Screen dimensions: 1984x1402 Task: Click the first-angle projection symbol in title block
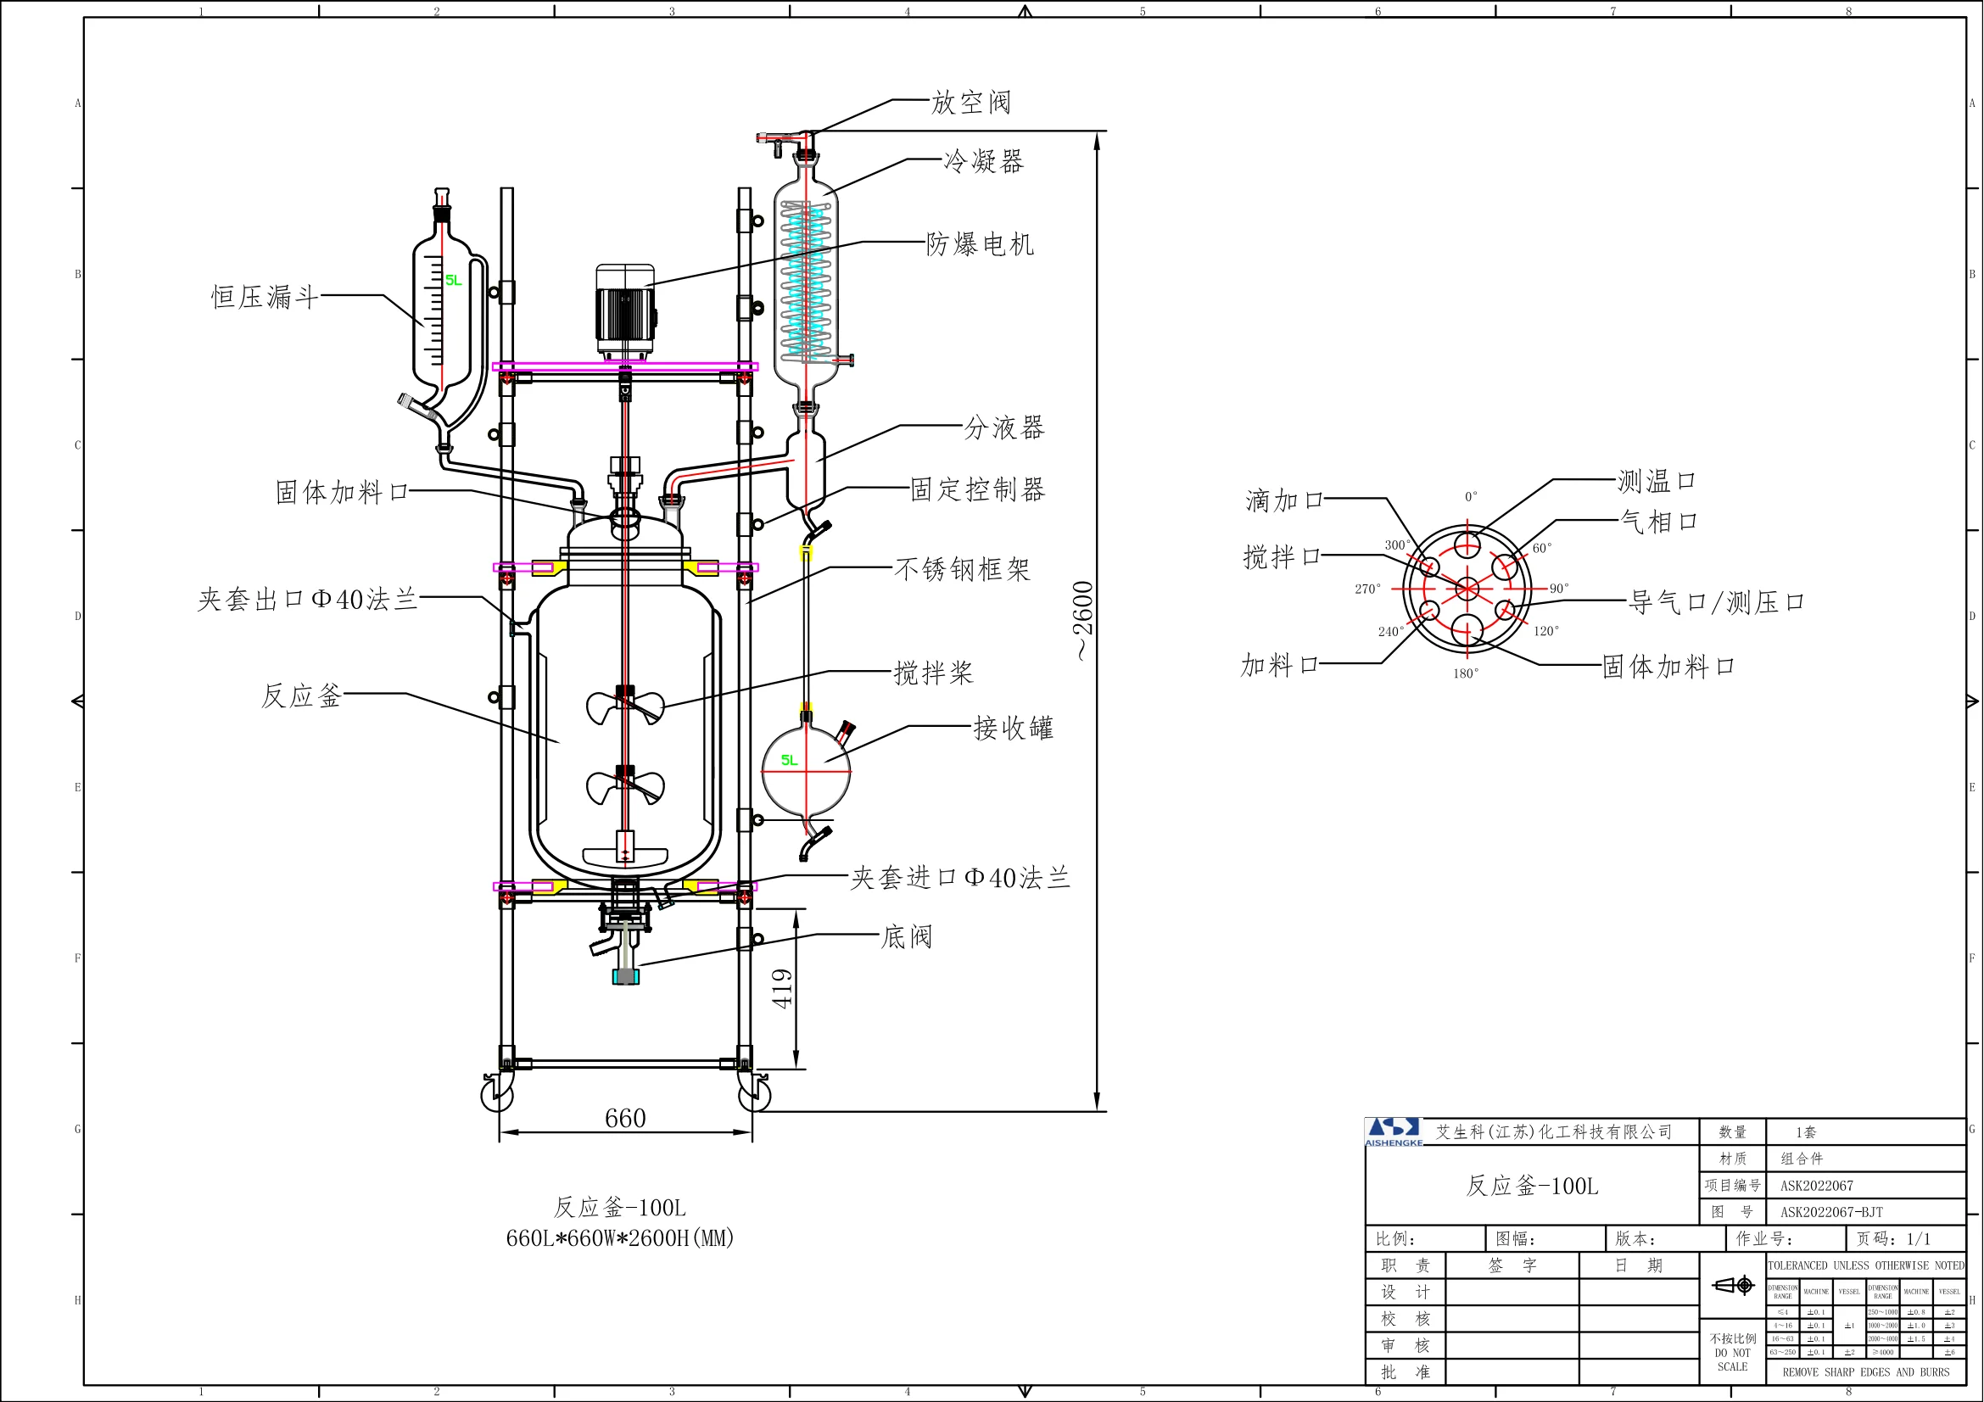click(1733, 1286)
